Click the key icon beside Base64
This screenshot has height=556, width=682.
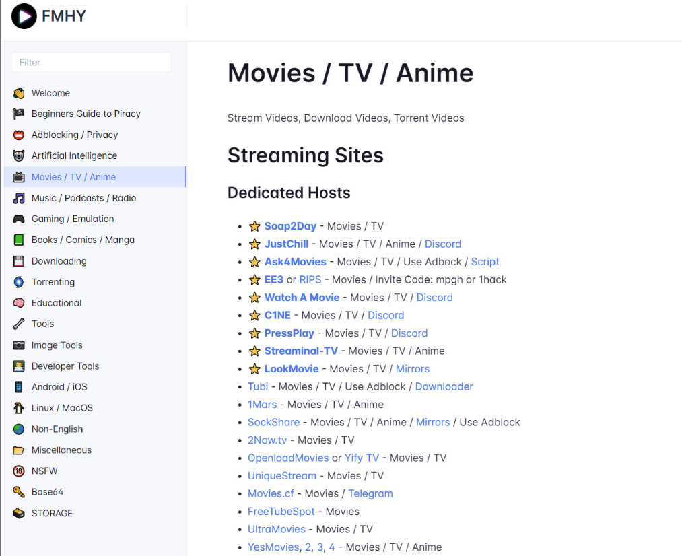(19, 491)
